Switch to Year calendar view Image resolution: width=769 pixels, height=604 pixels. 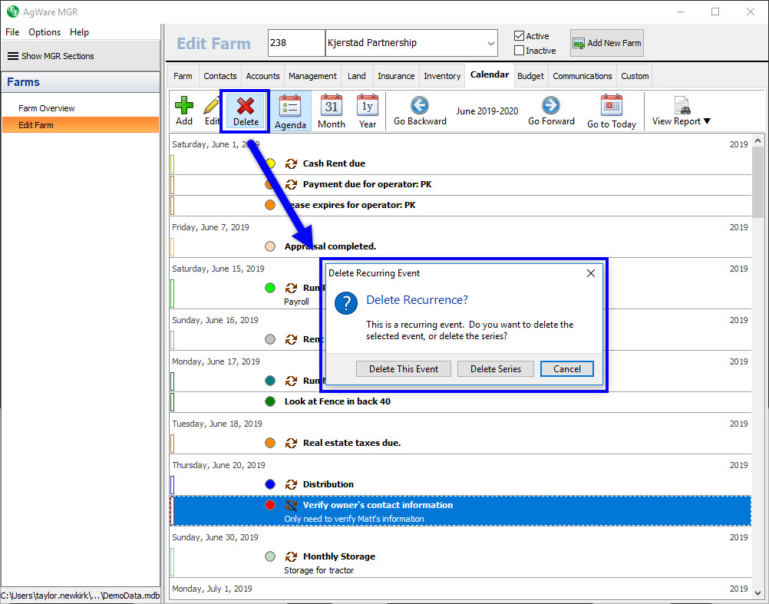368,106
